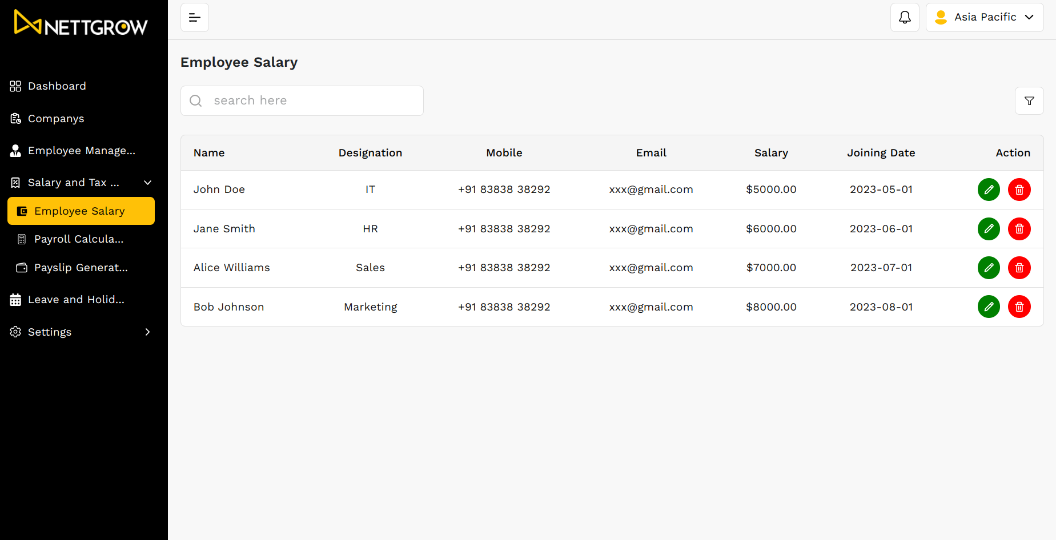Toggle the sidebar hamburger menu button
Image resolution: width=1056 pixels, height=540 pixels.
click(195, 17)
